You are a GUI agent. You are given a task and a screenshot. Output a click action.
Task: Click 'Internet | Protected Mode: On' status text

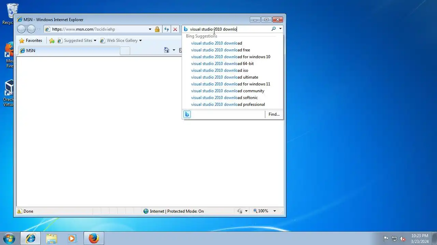177,211
